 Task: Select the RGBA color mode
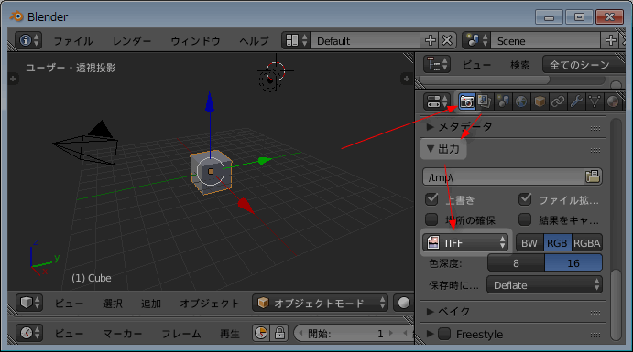tap(587, 243)
